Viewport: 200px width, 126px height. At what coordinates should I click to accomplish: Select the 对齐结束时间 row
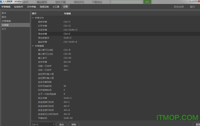pos(116,90)
